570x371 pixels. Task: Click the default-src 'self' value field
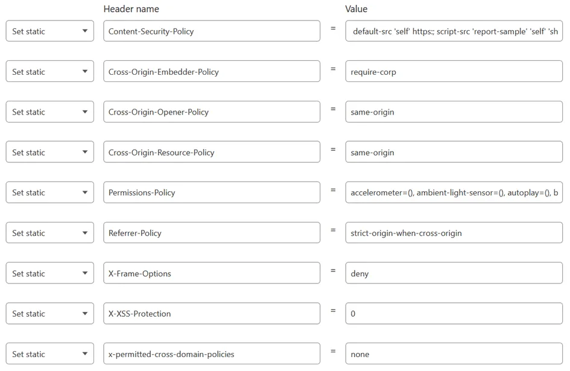(454, 31)
